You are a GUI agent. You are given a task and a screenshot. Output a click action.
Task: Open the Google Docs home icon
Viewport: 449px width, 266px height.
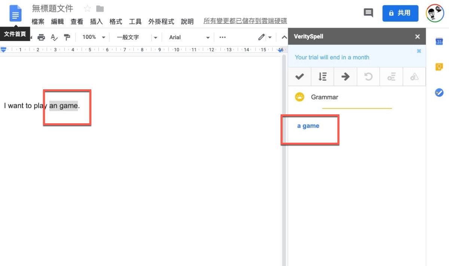(15, 13)
